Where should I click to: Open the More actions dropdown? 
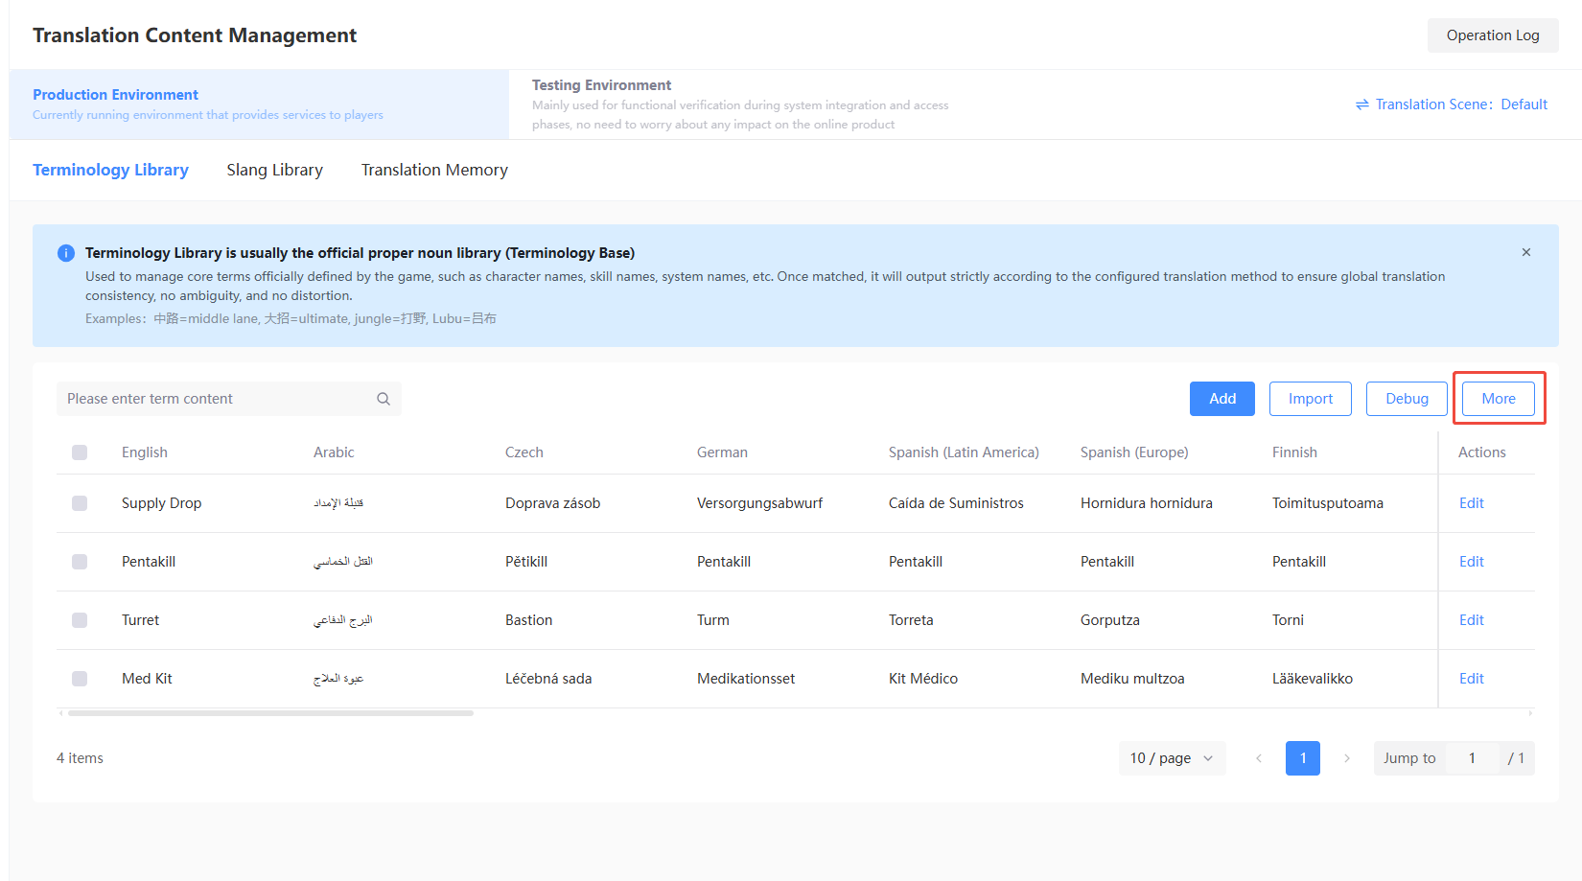tap(1499, 399)
